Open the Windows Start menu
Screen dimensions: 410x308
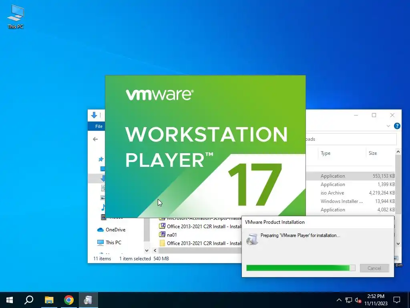tap(10, 300)
